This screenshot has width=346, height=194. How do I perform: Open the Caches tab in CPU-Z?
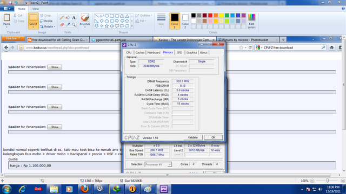[140, 53]
